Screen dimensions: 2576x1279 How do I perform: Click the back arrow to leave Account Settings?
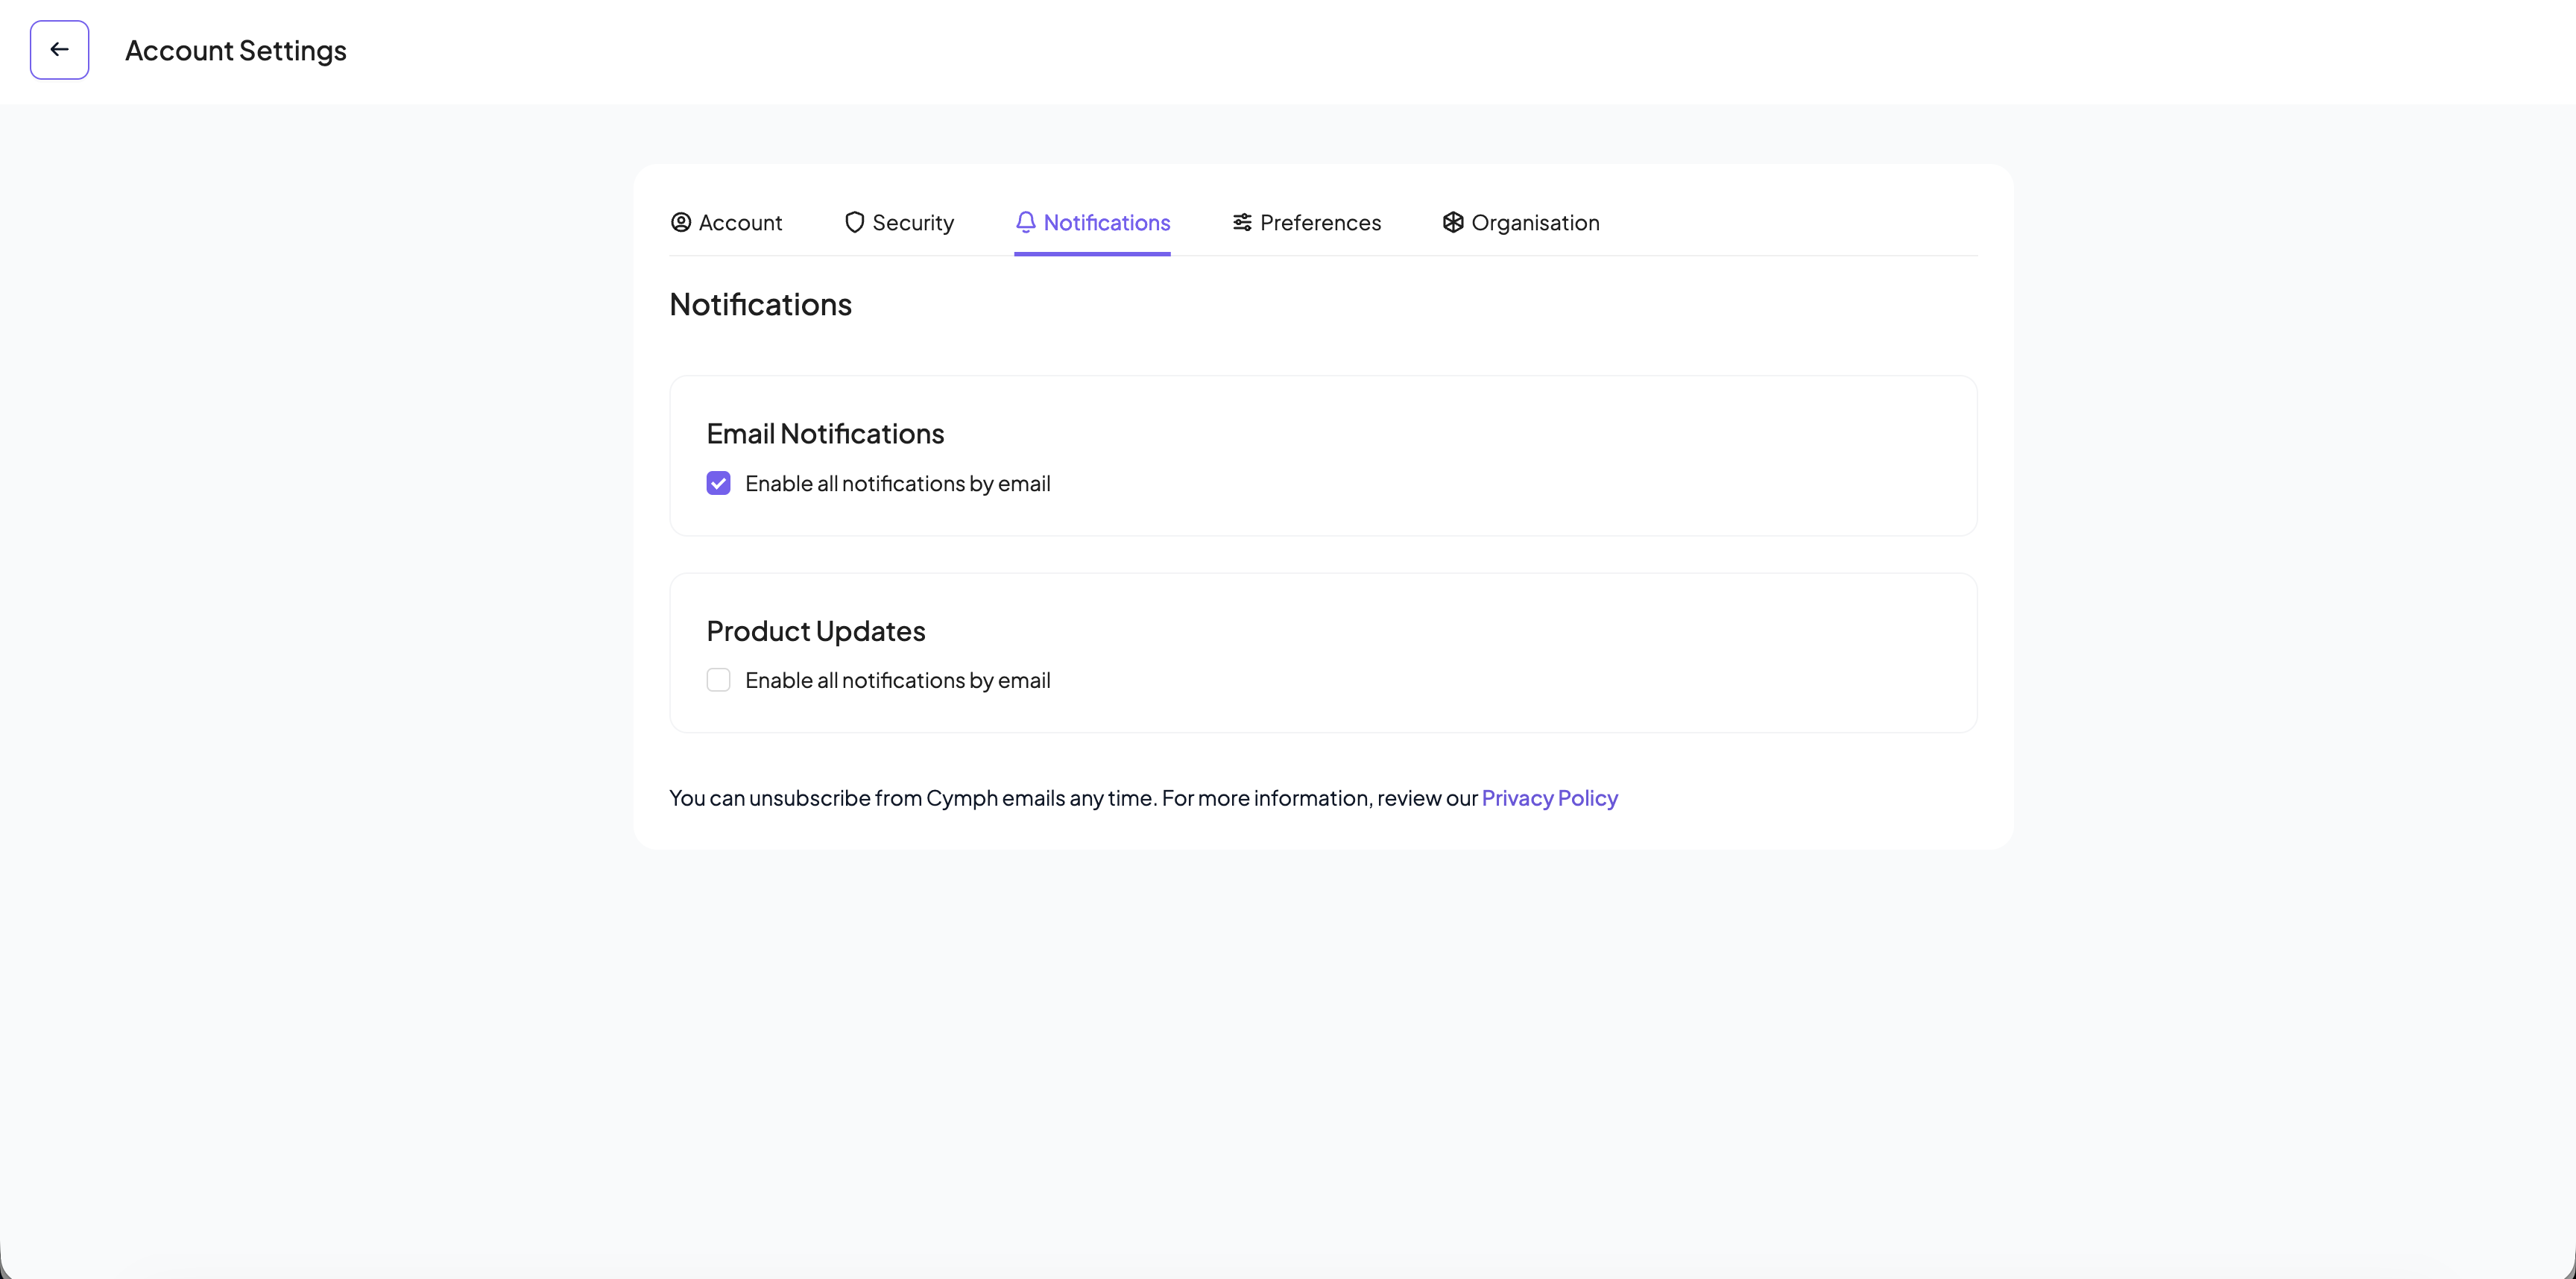click(59, 49)
